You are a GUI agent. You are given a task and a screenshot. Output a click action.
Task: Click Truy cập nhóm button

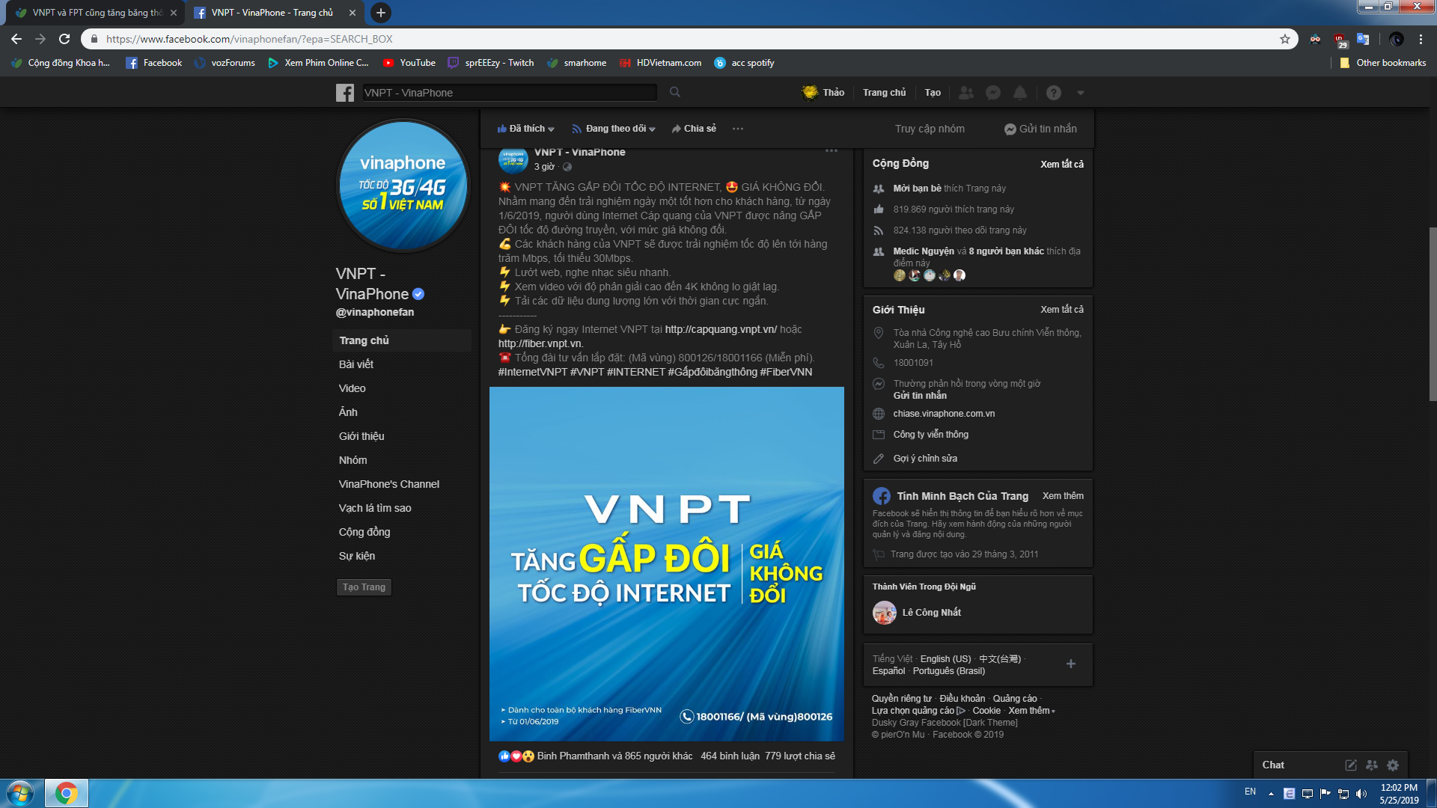930,129
